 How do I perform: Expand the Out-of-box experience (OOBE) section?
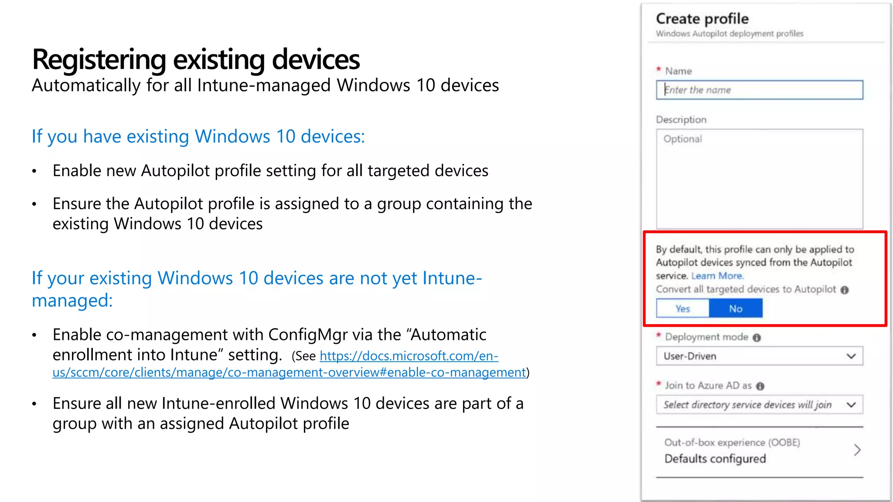click(x=760, y=451)
